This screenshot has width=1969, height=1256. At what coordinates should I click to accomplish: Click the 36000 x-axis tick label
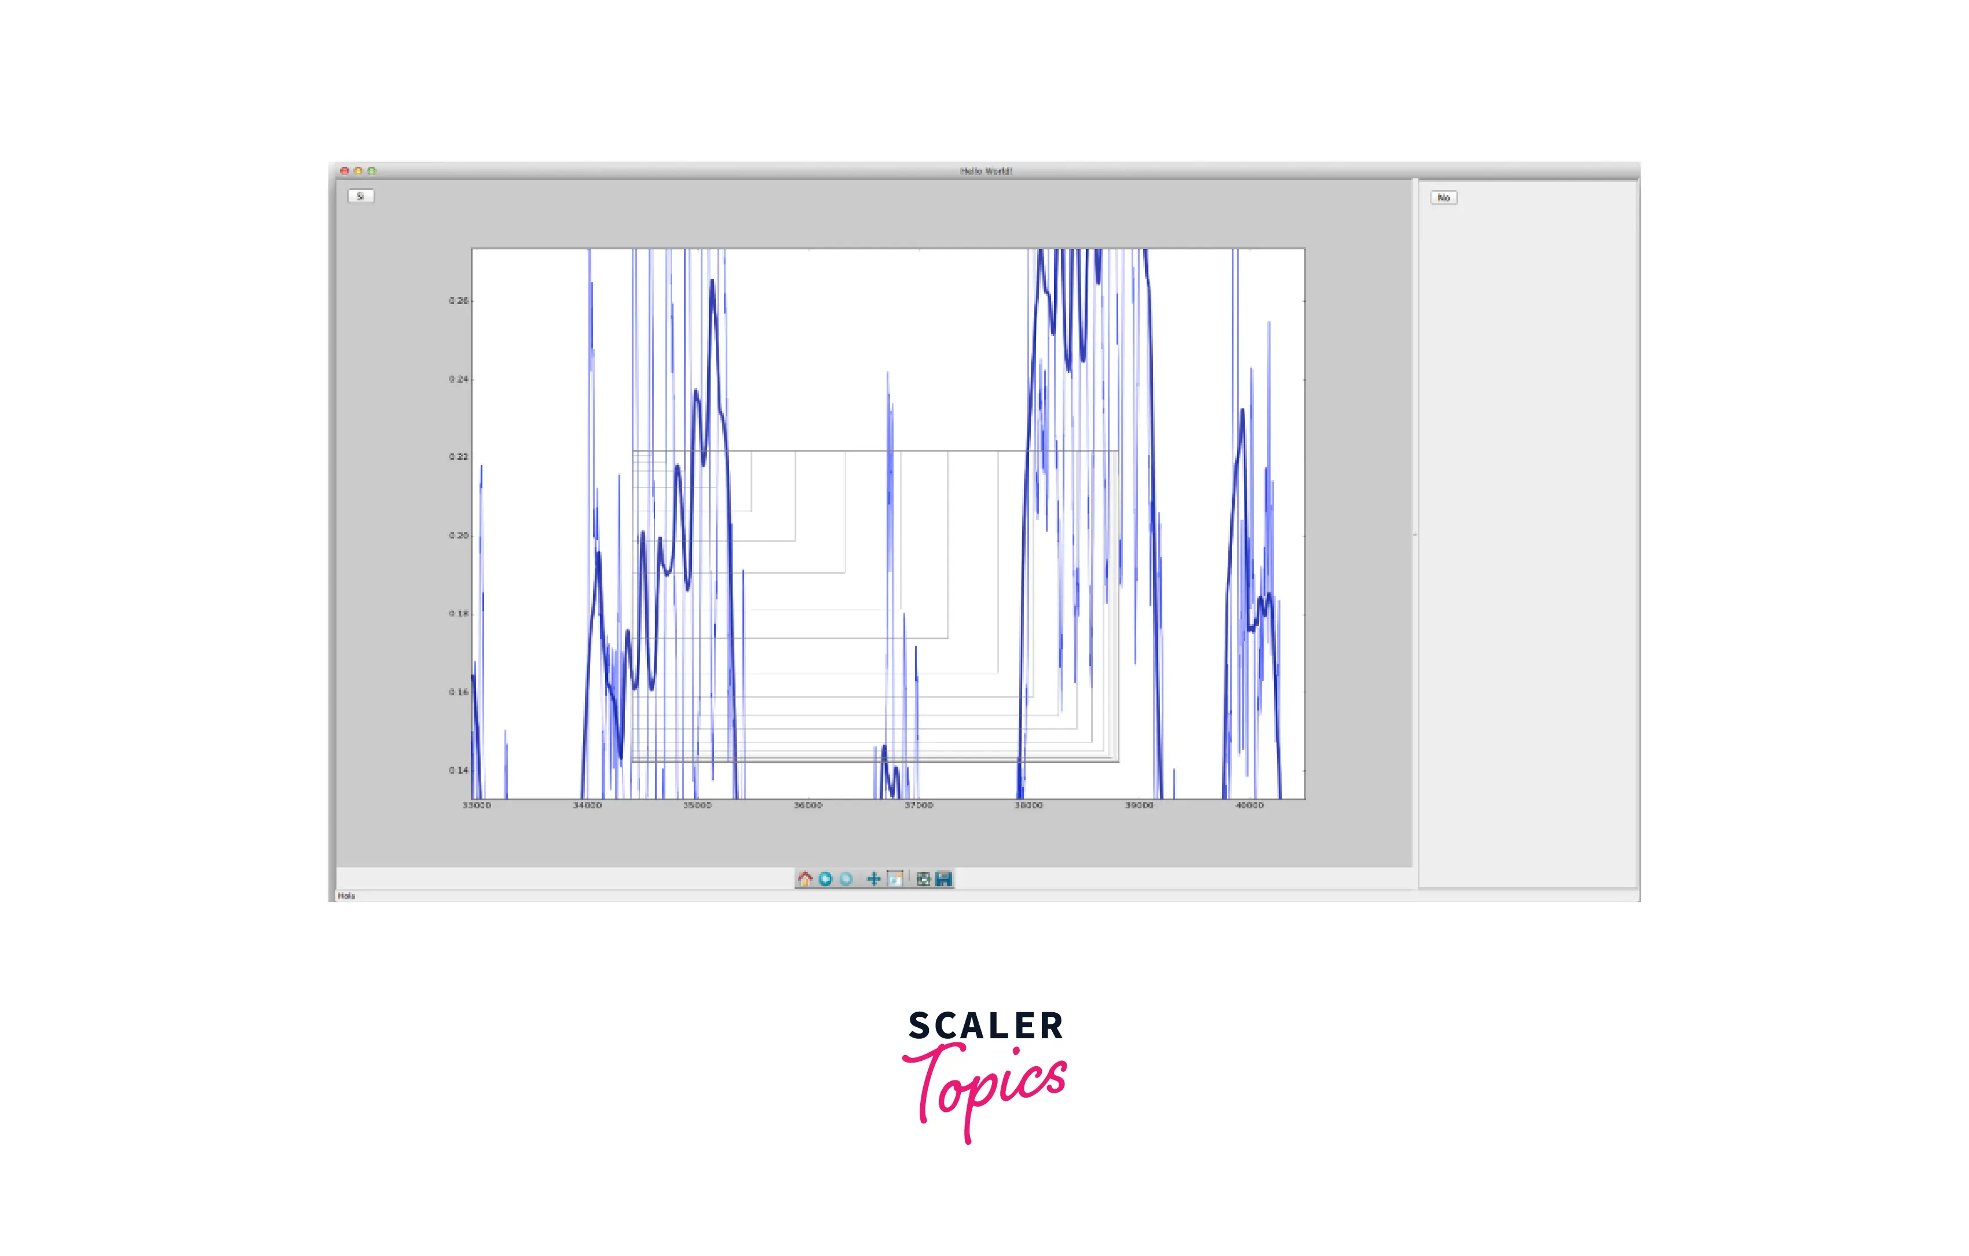tap(808, 805)
